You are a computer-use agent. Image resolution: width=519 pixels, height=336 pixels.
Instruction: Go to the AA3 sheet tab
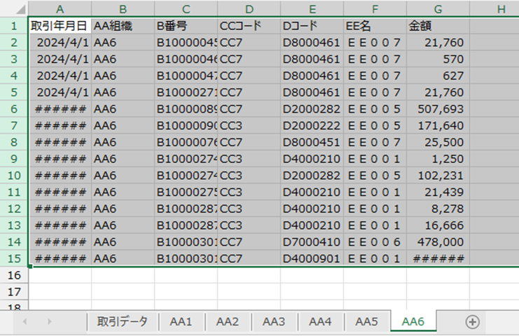click(274, 321)
